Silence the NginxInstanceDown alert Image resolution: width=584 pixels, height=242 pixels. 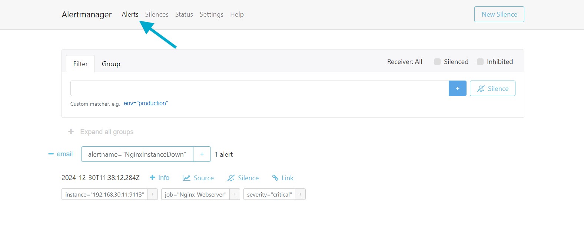pyautogui.click(x=243, y=178)
